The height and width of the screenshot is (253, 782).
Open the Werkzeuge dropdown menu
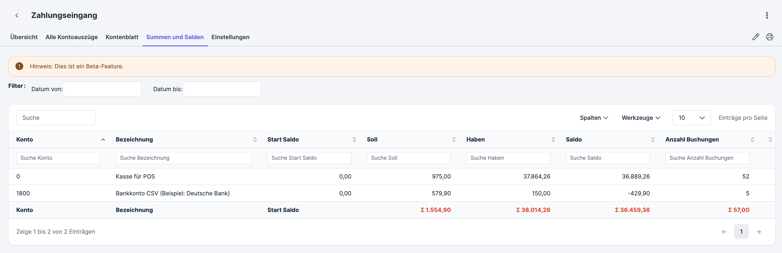[x=641, y=118]
